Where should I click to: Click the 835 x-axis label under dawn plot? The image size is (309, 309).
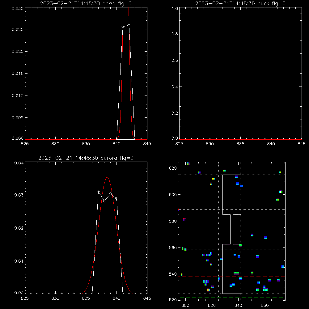[x=86, y=144]
